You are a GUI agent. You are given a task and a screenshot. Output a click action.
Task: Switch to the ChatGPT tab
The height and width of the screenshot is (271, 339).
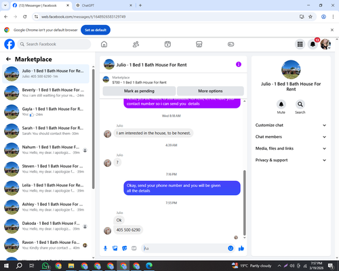coord(104,5)
